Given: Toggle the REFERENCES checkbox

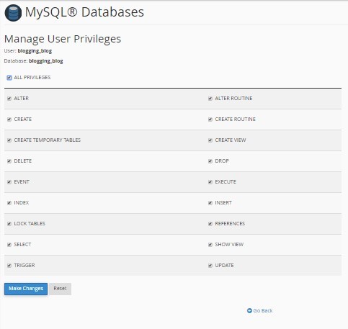Looking at the screenshot, I should point(210,224).
